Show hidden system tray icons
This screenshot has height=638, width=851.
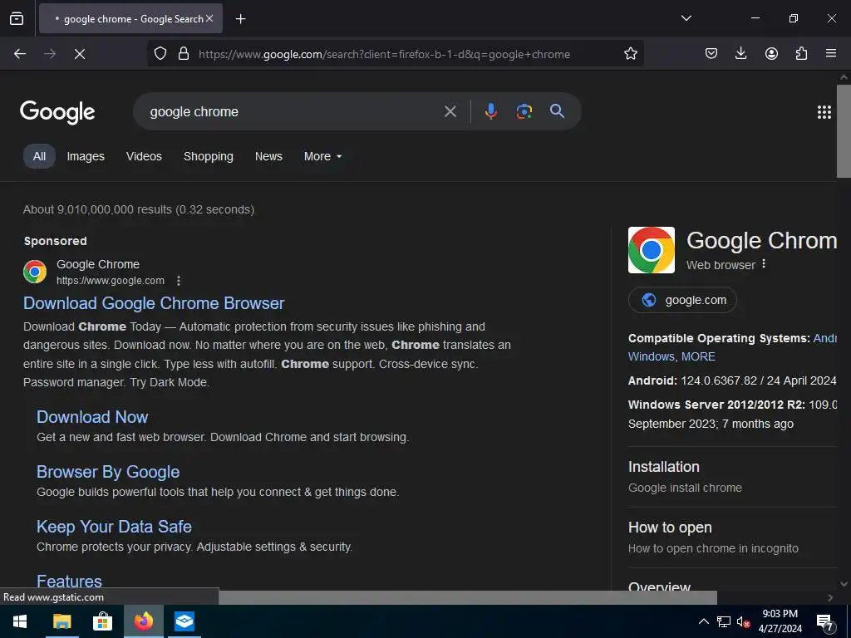point(703,621)
